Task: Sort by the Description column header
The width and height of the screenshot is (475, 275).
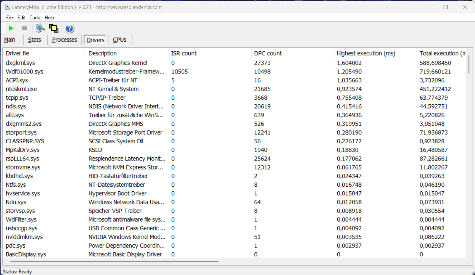Action: [127, 53]
